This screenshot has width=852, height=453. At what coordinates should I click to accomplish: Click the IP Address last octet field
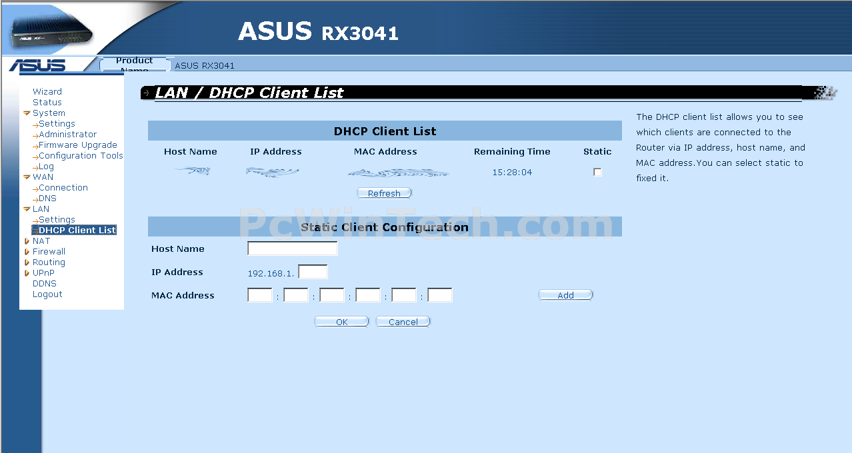(x=313, y=272)
